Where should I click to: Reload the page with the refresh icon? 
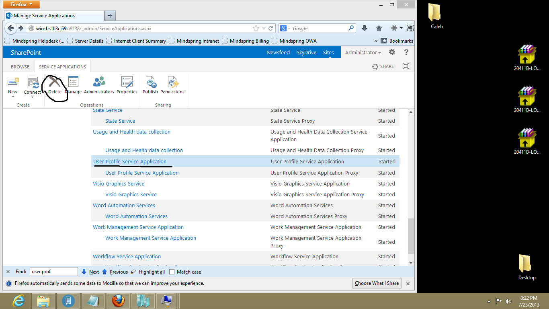[x=271, y=28]
